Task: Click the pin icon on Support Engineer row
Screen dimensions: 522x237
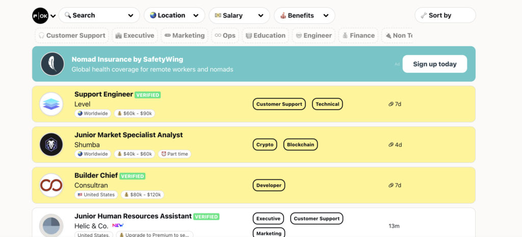Action: pos(391,104)
